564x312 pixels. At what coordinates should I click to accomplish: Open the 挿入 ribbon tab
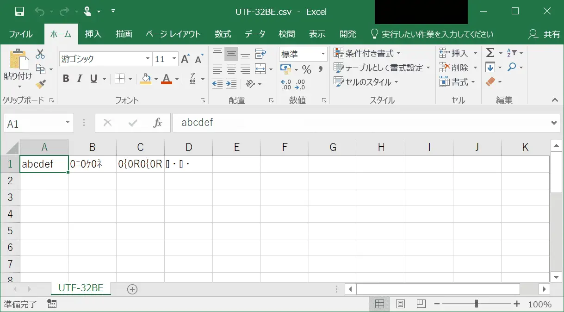[93, 34]
